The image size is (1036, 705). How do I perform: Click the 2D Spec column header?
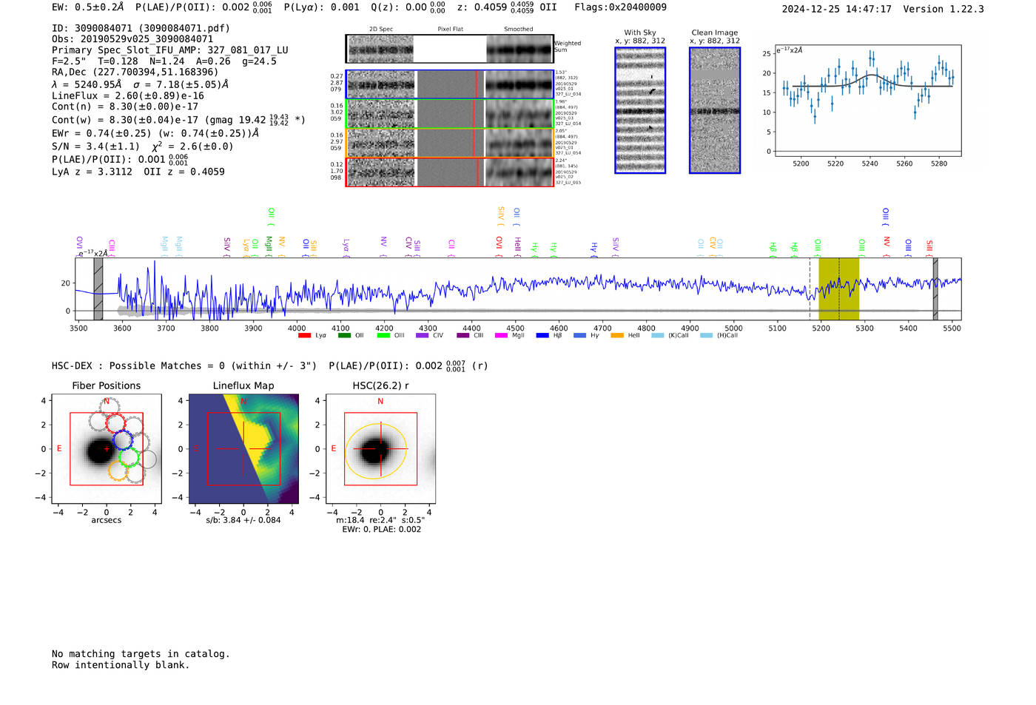tap(381, 30)
